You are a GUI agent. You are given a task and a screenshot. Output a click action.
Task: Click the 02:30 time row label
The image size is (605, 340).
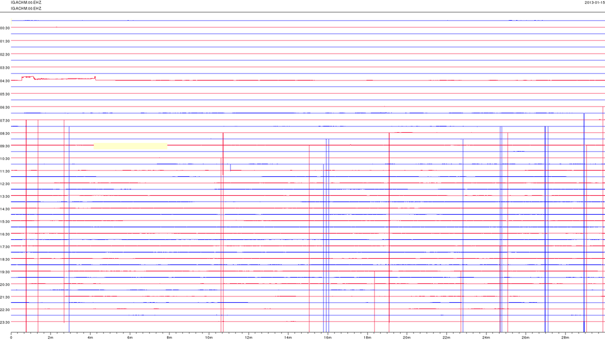[x=5, y=54]
